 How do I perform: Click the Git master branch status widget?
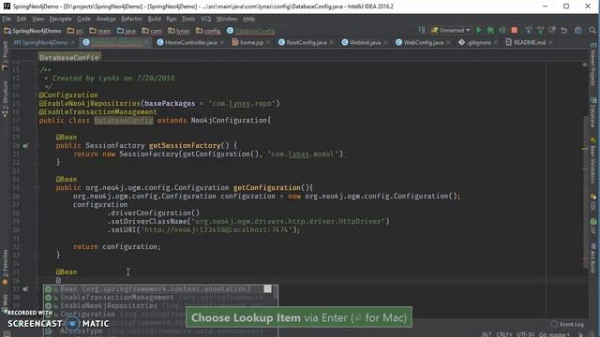(x=554, y=334)
